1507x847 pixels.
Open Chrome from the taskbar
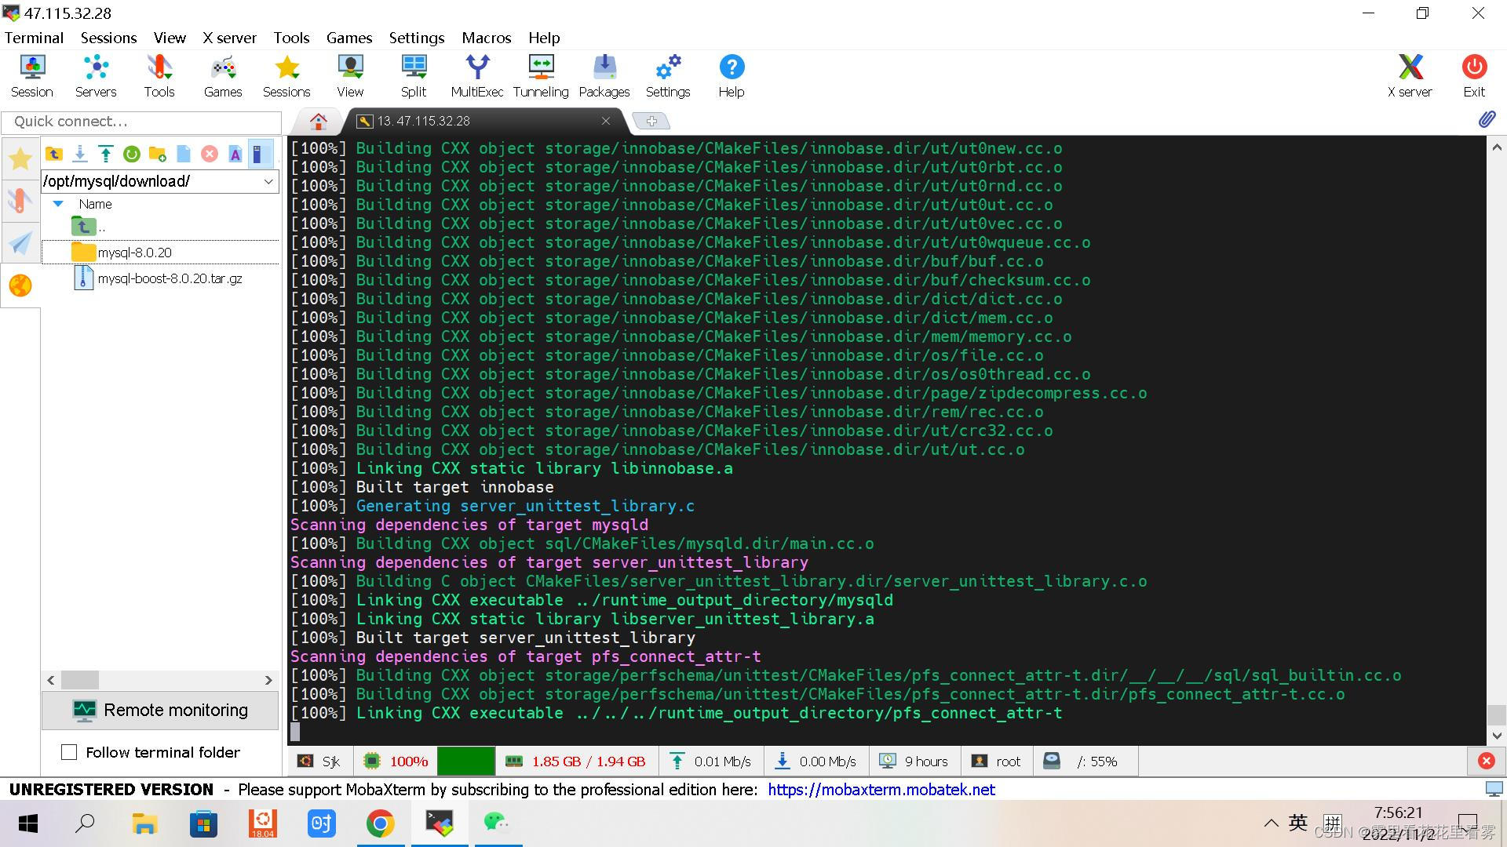381,823
